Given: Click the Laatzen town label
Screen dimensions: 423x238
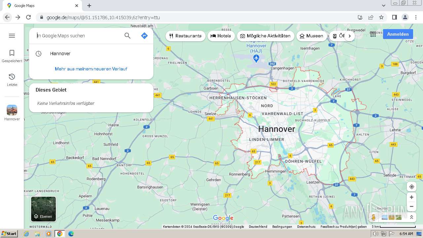Looking at the screenshot, I should 313,182.
